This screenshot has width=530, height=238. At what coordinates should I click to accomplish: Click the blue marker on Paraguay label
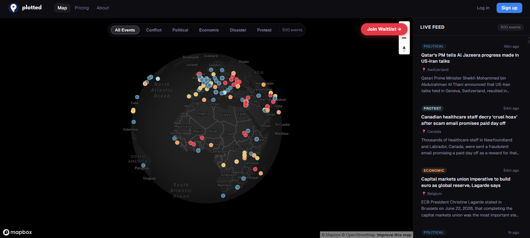click(143, 165)
